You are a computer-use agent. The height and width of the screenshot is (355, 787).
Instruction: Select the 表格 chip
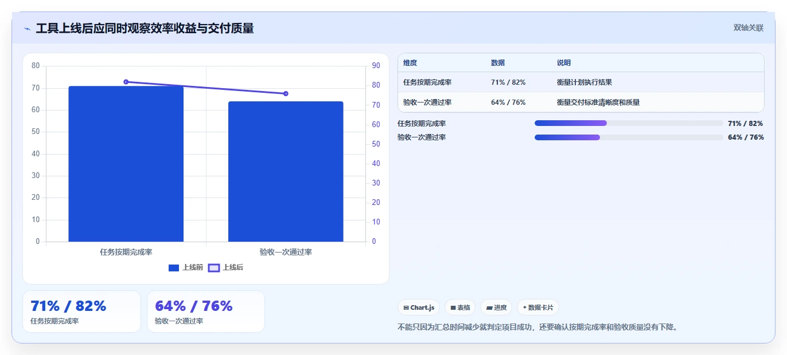click(460, 307)
